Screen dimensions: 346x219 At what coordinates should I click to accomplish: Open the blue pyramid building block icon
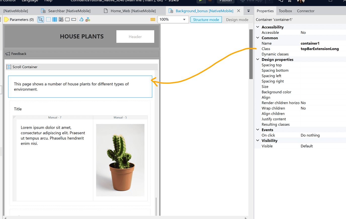(x=81, y=20)
